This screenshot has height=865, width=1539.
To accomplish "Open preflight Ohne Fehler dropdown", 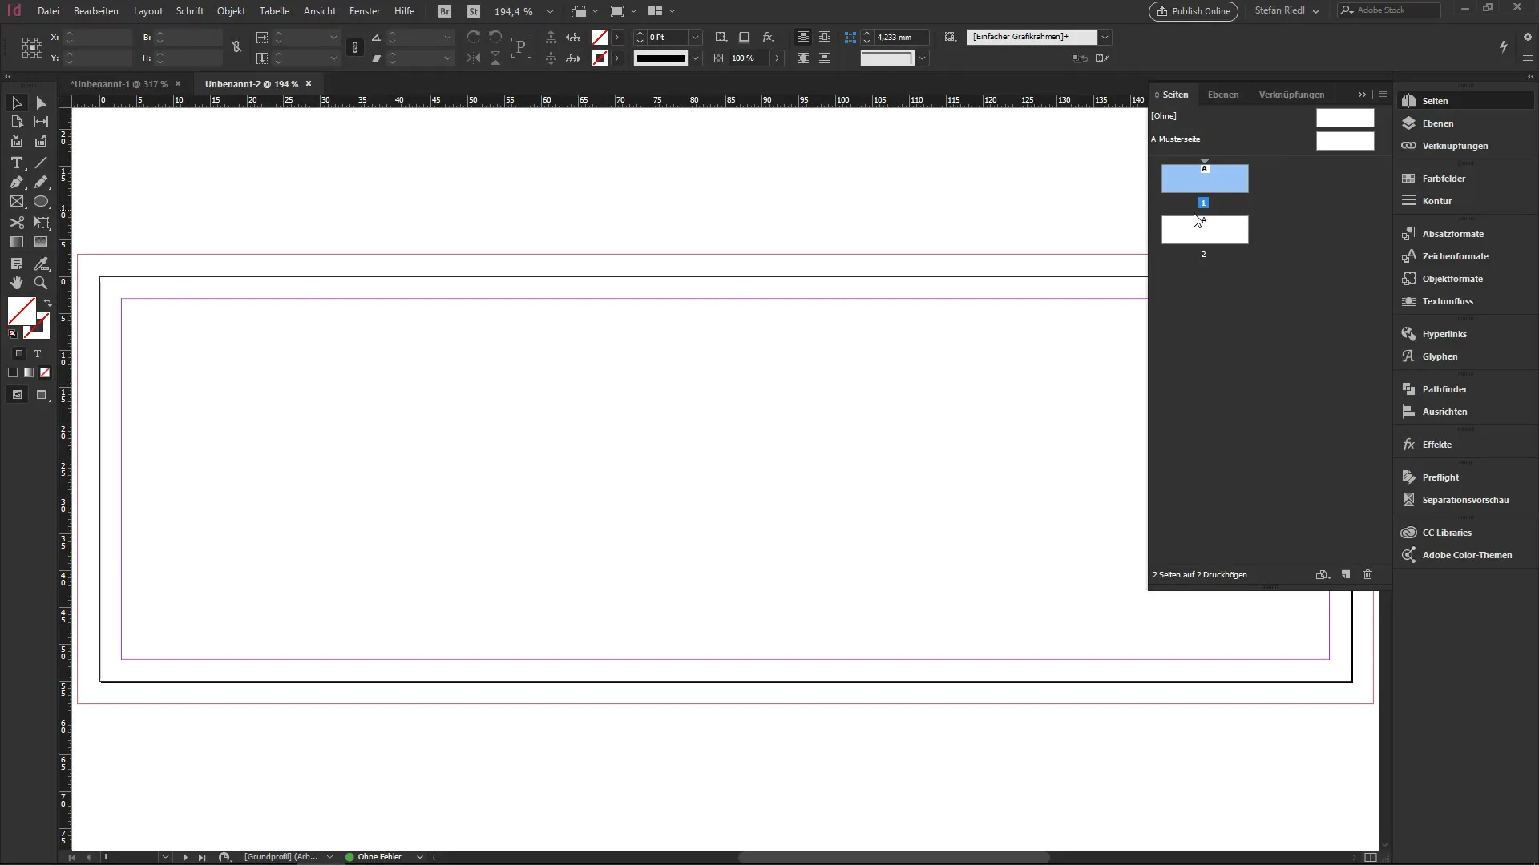I will click(x=419, y=857).
